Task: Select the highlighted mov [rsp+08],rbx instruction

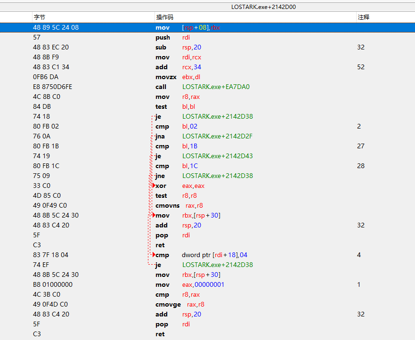Action: pos(207,27)
